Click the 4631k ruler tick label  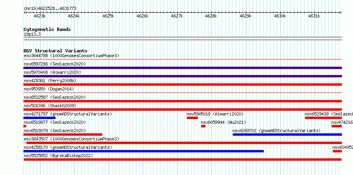pos(314,16)
